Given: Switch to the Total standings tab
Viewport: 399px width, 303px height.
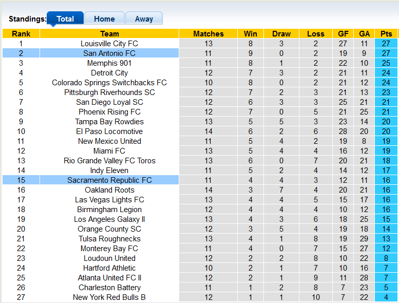Looking at the screenshot, I should coord(65,19).
